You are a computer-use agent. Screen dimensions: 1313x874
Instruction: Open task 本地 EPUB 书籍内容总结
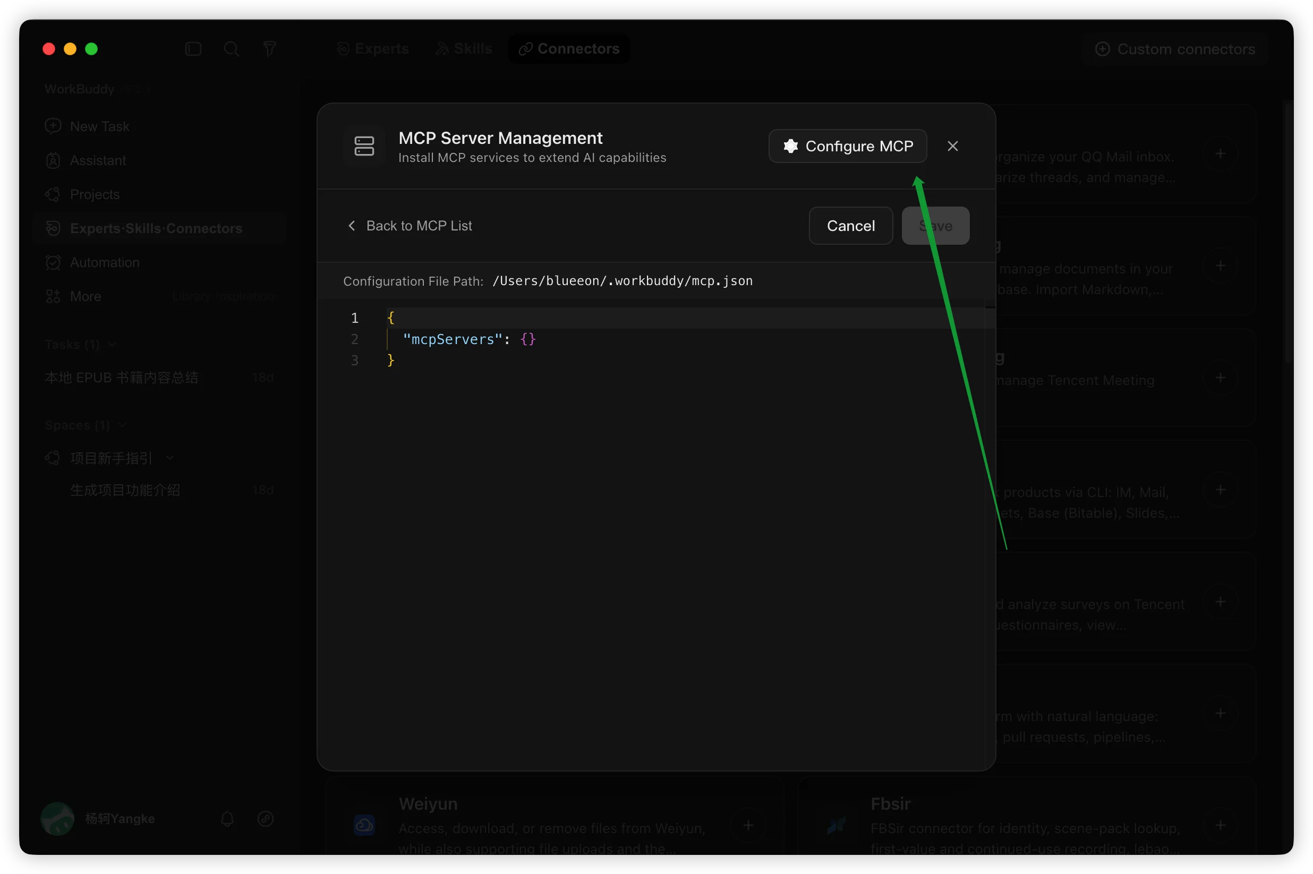click(x=159, y=378)
